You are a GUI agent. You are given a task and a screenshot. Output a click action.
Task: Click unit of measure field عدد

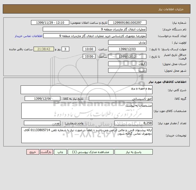[x=42, y=123]
